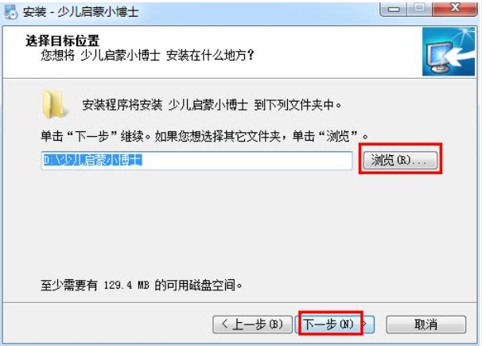The height and width of the screenshot is (346, 482).
Task: Click the 您想将少儿启蒙小博士安装在什么地方 subtitle
Action: (147, 56)
